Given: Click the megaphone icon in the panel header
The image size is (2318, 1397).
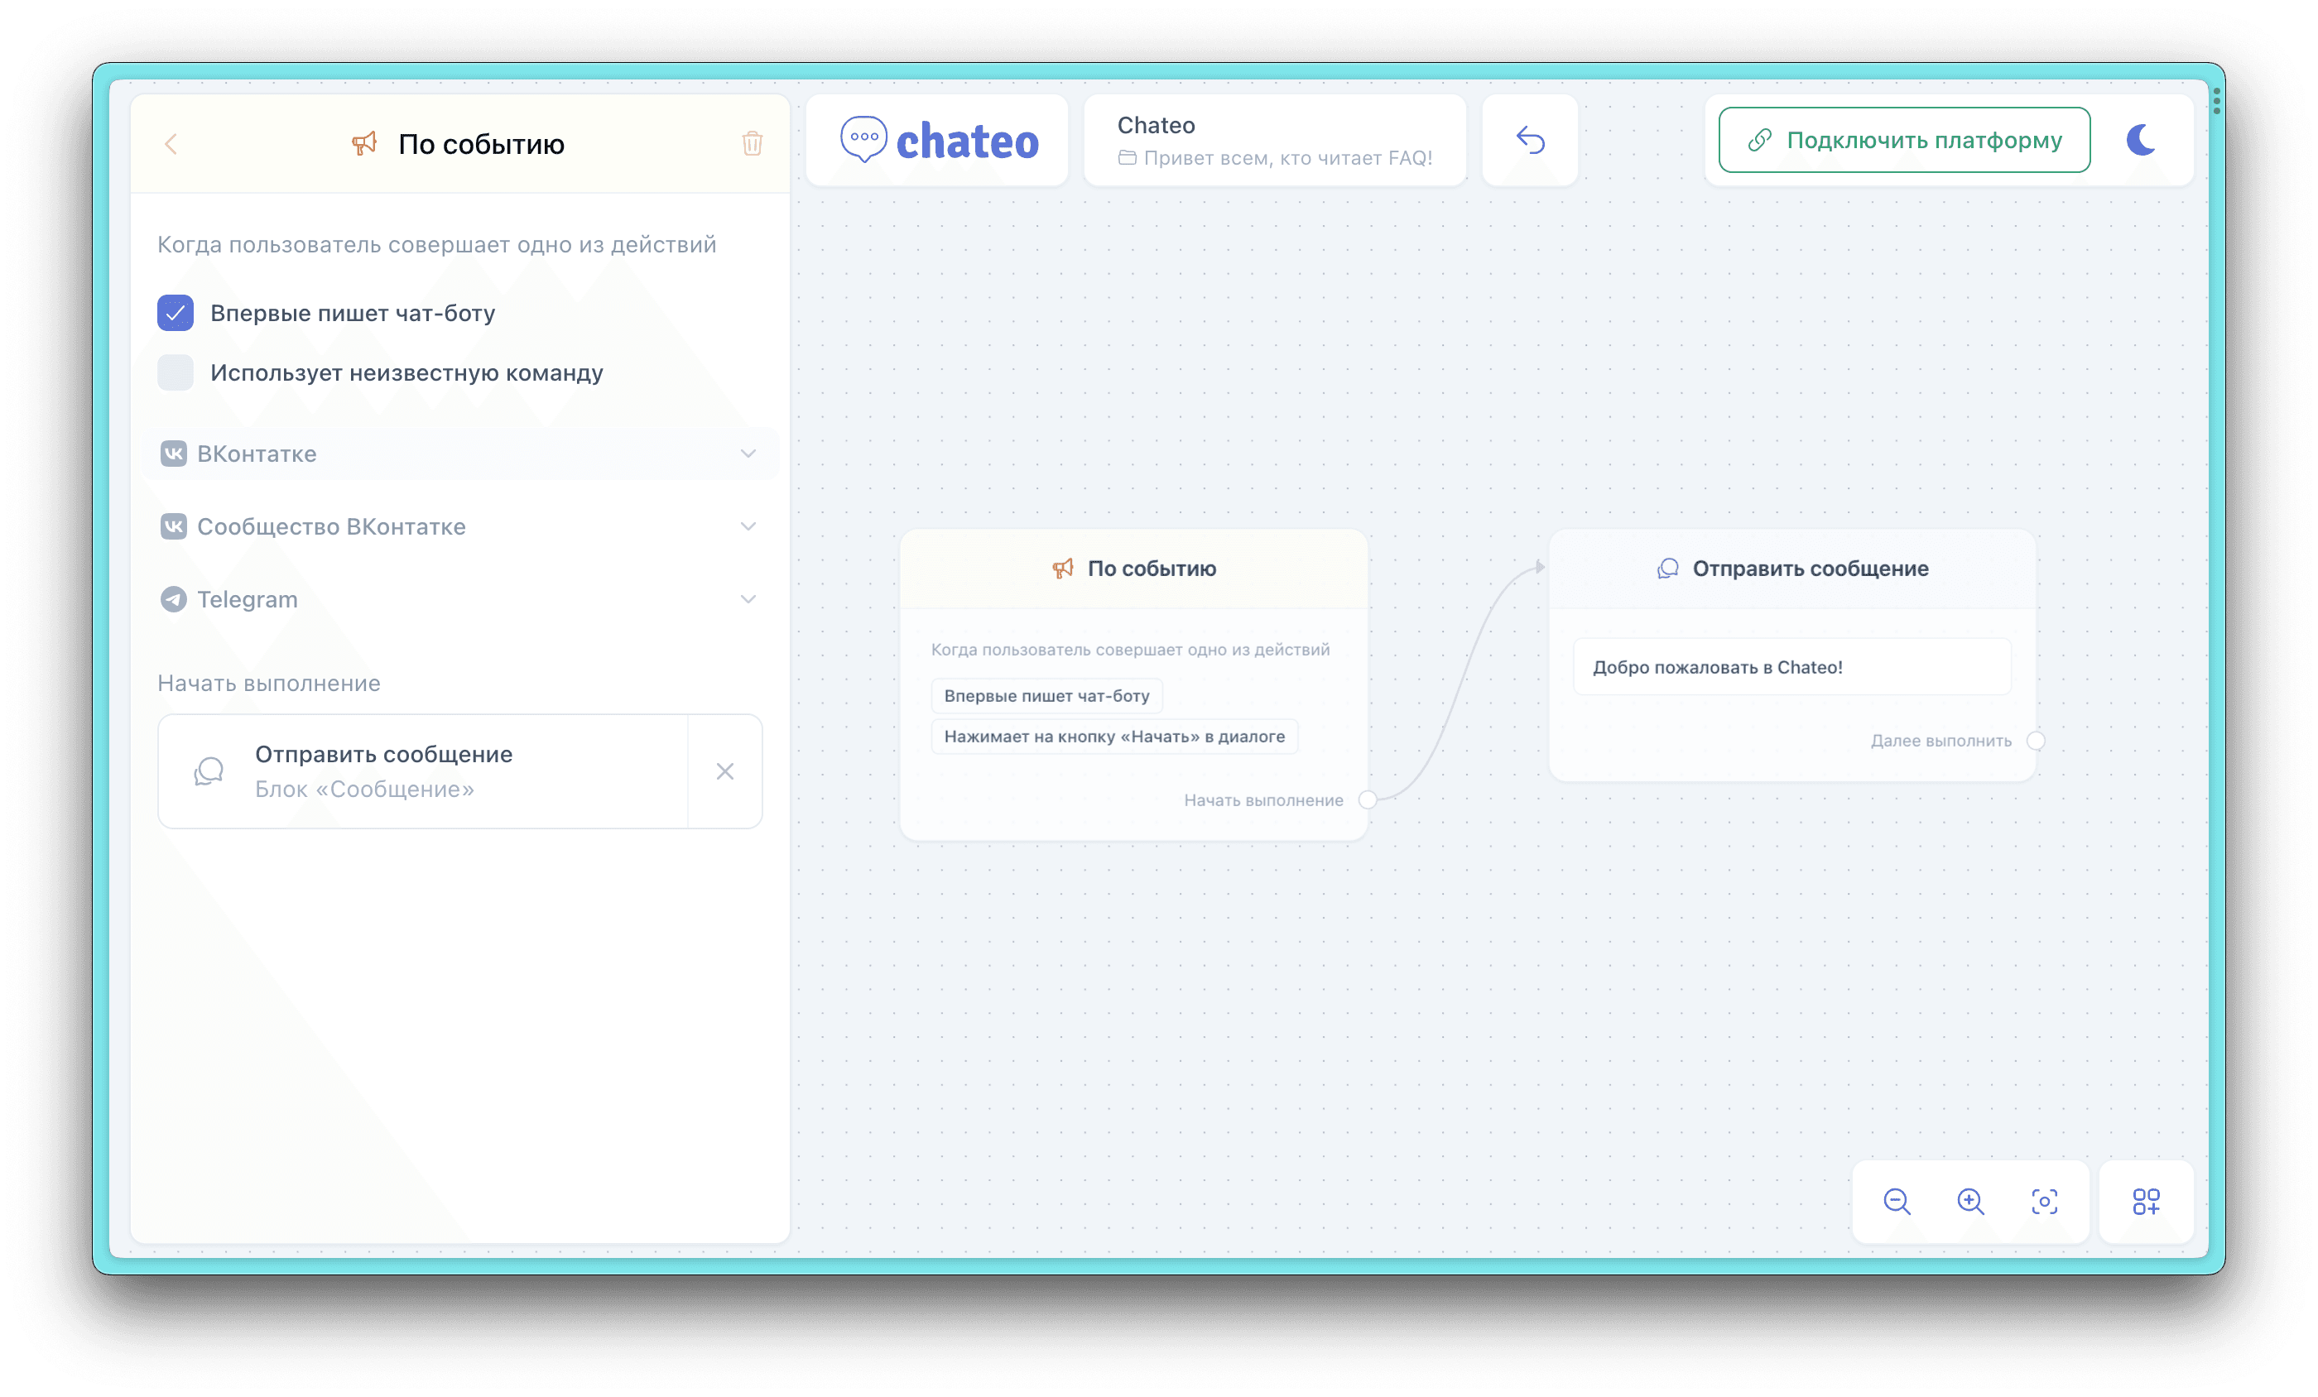Looking at the screenshot, I should [364, 143].
